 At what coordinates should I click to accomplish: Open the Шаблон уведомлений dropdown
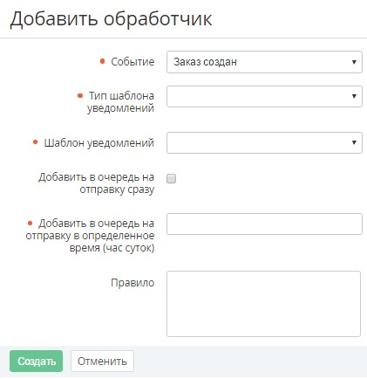[x=264, y=142]
